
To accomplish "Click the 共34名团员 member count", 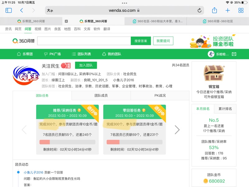I will [181, 65].
